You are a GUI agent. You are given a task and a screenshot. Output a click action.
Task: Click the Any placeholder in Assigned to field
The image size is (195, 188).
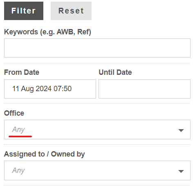[x=18, y=170]
